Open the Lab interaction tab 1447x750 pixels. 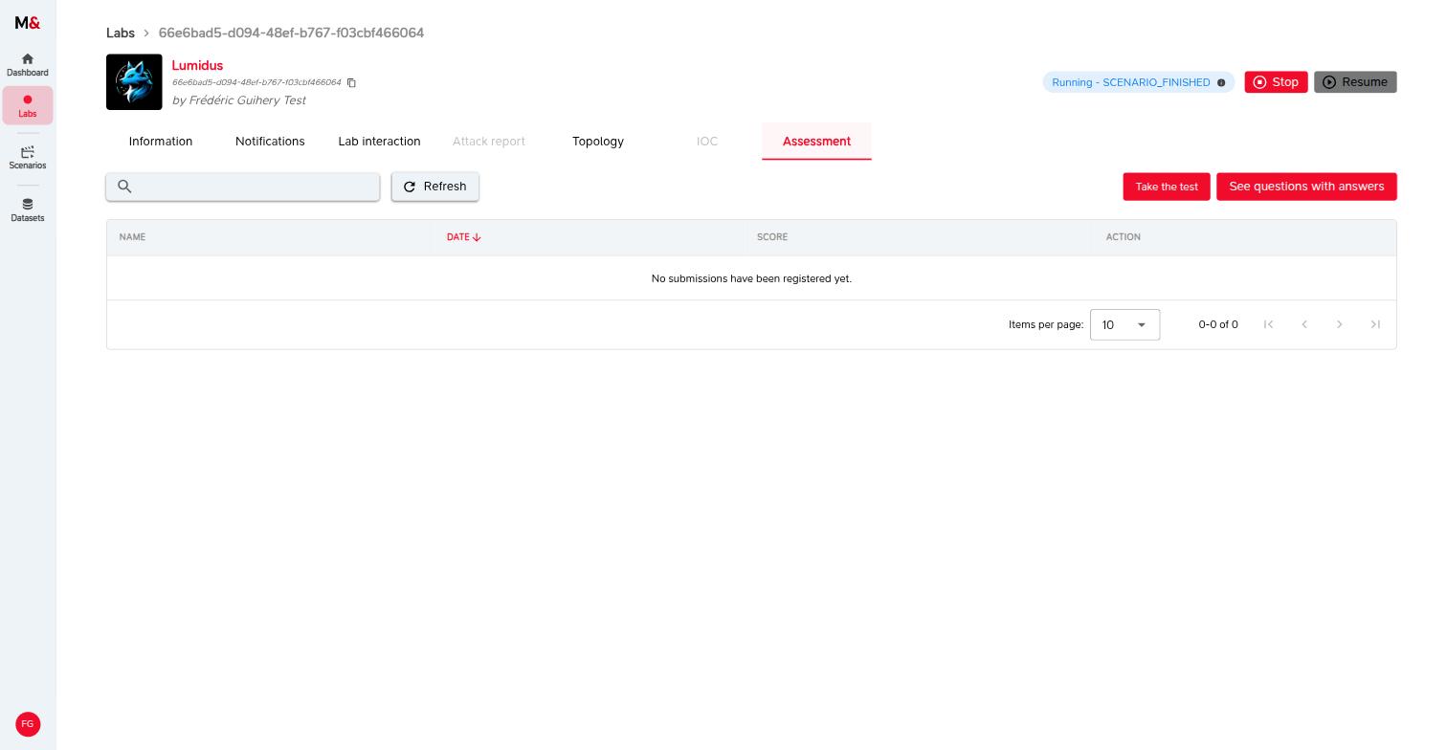pos(379,141)
